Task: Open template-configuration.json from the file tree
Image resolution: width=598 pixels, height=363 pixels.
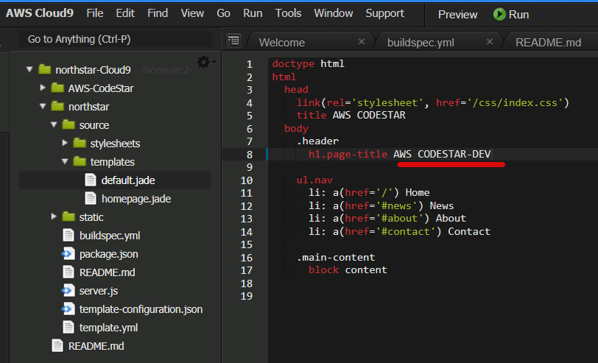Action: point(141,309)
